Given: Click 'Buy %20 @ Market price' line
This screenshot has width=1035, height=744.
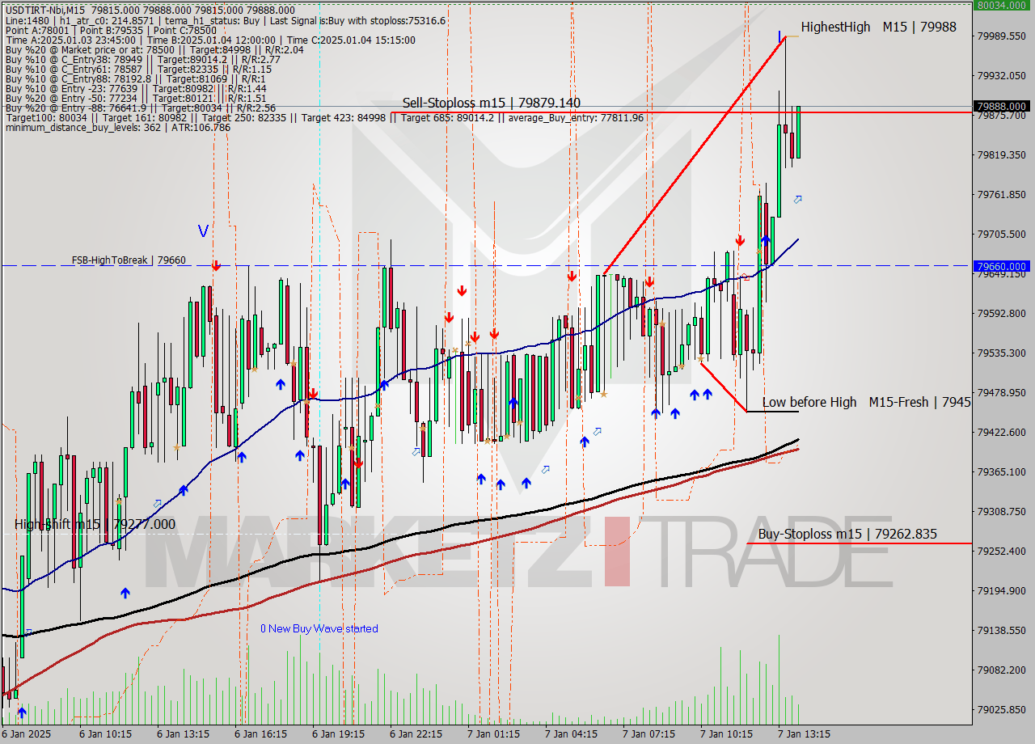Looking at the screenshot, I should coord(154,49).
